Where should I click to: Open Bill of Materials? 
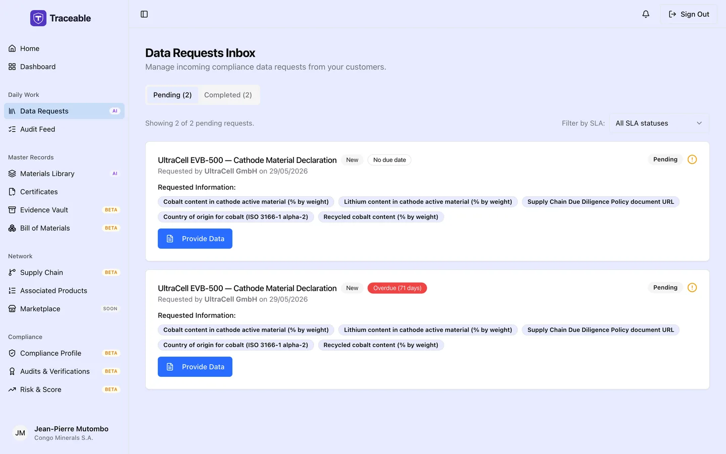64,228
